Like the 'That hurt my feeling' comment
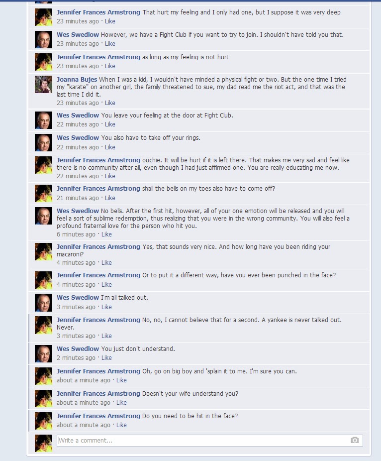 point(110,21)
